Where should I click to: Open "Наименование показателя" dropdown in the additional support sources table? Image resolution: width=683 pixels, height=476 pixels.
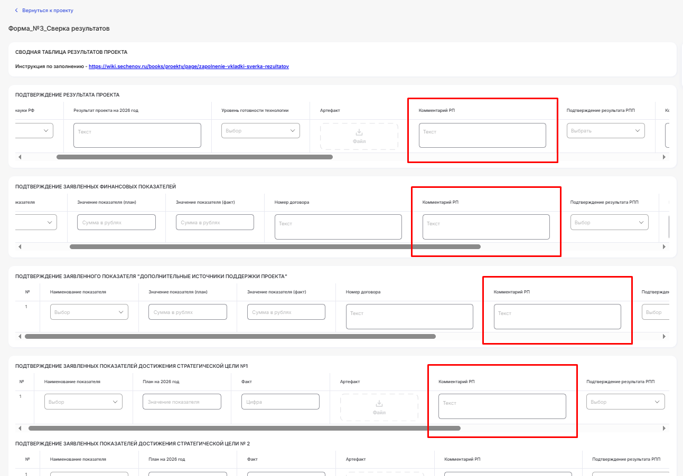coord(89,312)
